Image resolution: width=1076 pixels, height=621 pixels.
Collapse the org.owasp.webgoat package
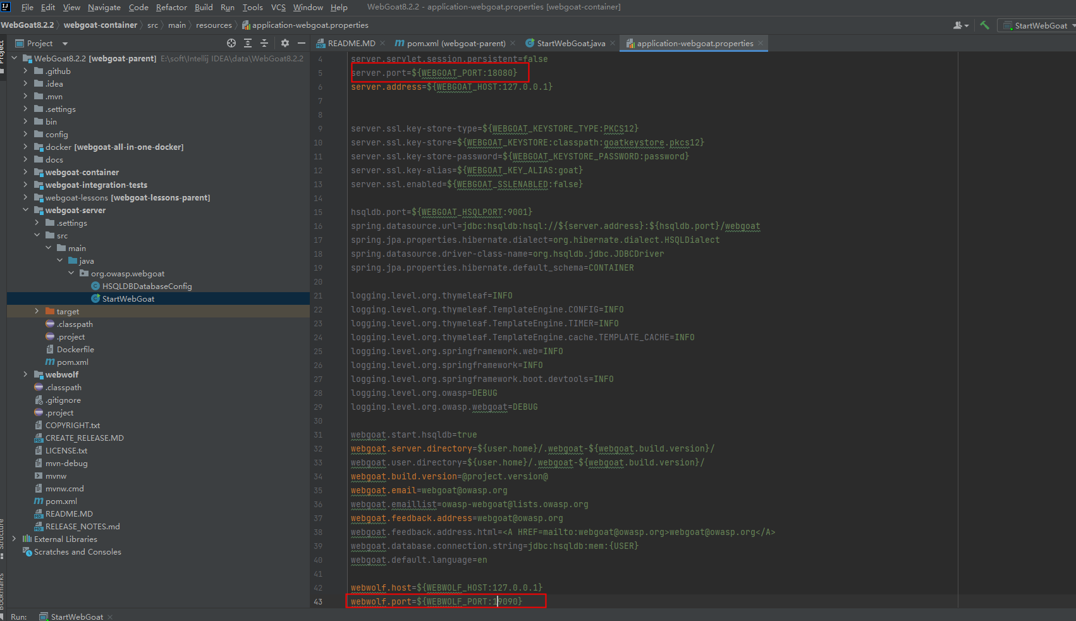(71, 273)
